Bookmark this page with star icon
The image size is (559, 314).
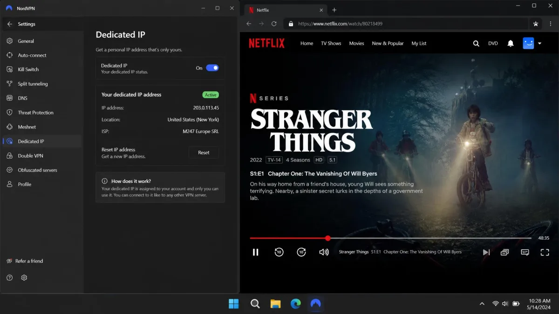[536, 24]
